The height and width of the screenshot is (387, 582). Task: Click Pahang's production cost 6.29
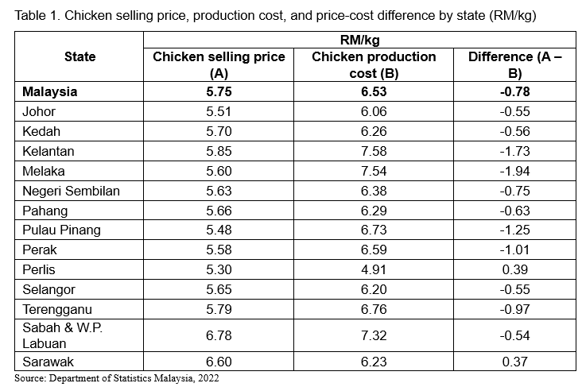tap(374, 211)
